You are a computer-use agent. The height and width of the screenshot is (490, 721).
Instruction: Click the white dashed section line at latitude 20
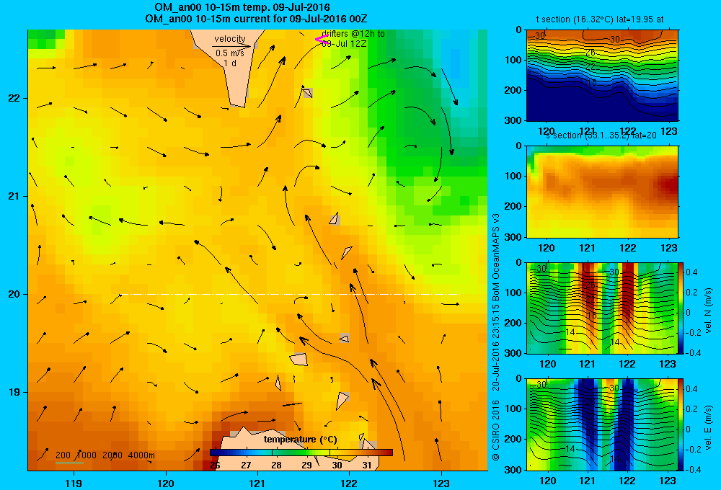[289, 294]
